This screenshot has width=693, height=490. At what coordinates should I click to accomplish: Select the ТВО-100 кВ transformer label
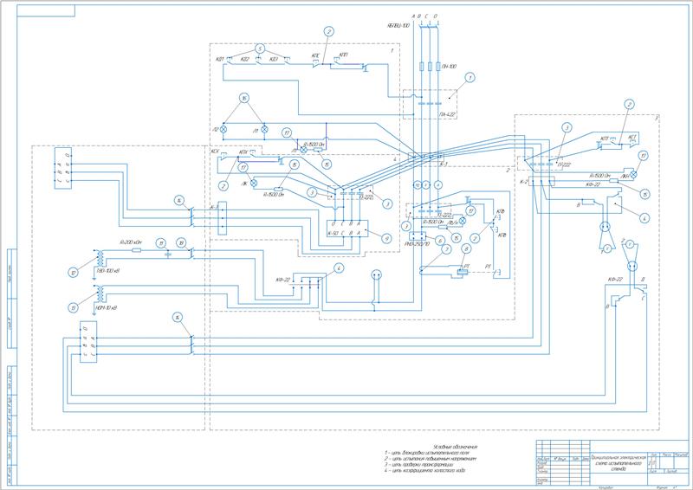[x=108, y=270]
